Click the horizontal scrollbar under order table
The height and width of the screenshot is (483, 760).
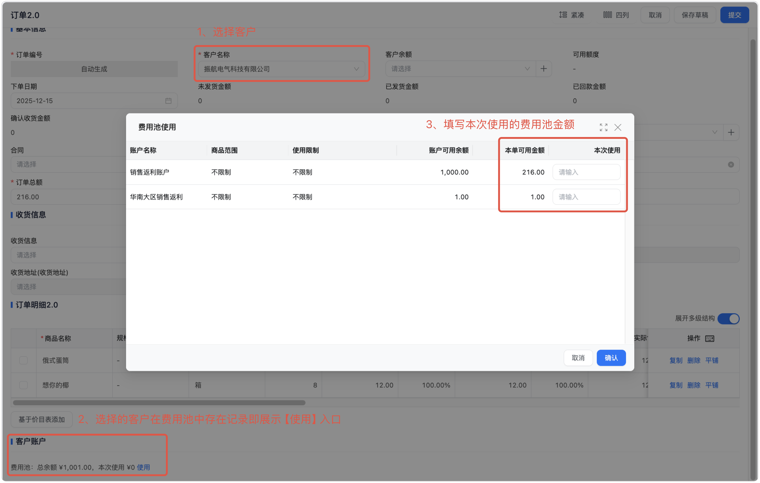(159, 403)
